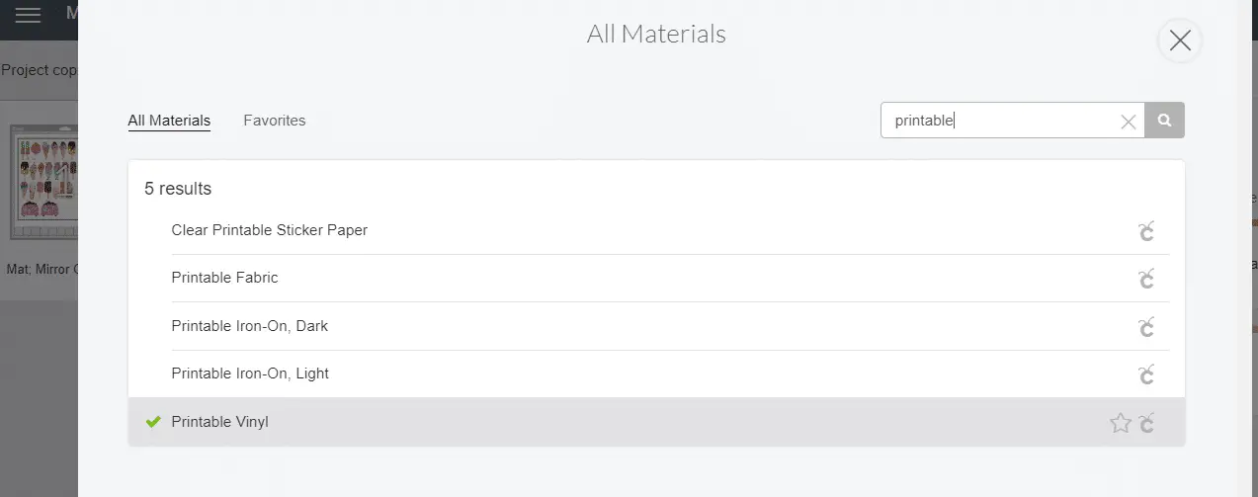Favorite Printable Vinyl with the star
1258x497 pixels.
click(1120, 423)
